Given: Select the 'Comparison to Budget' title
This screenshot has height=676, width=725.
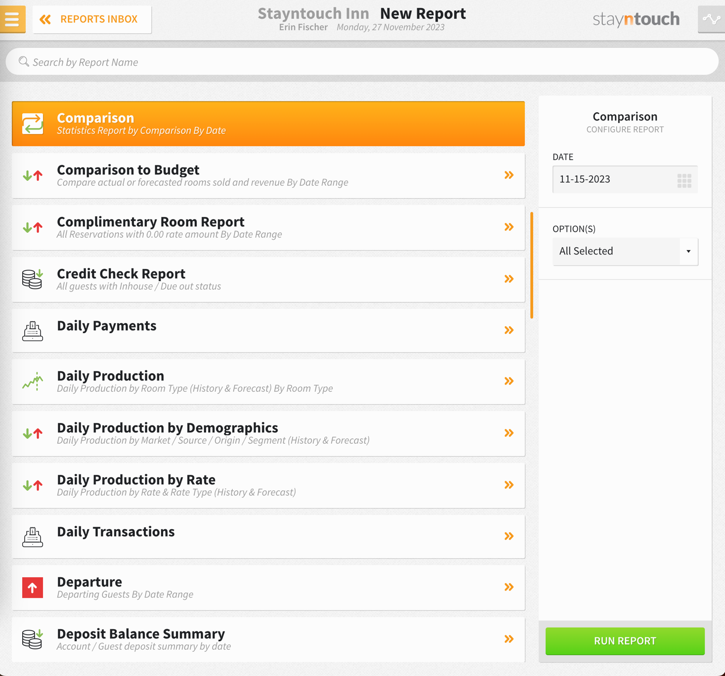Looking at the screenshot, I should tap(128, 169).
